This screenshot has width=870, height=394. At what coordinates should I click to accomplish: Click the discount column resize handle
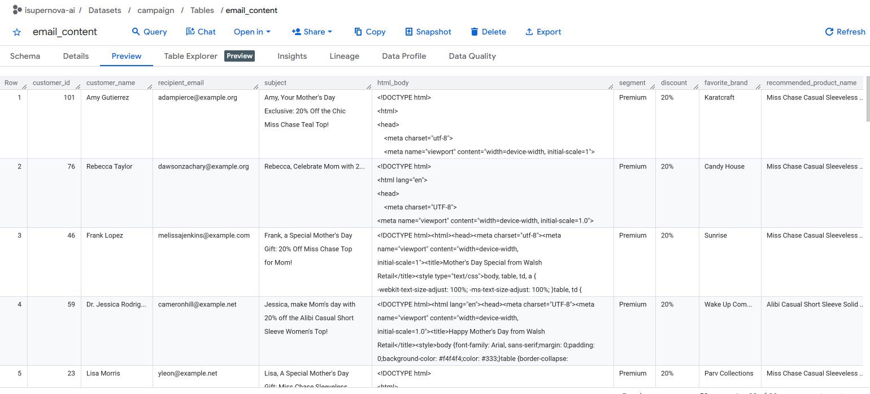click(x=696, y=86)
